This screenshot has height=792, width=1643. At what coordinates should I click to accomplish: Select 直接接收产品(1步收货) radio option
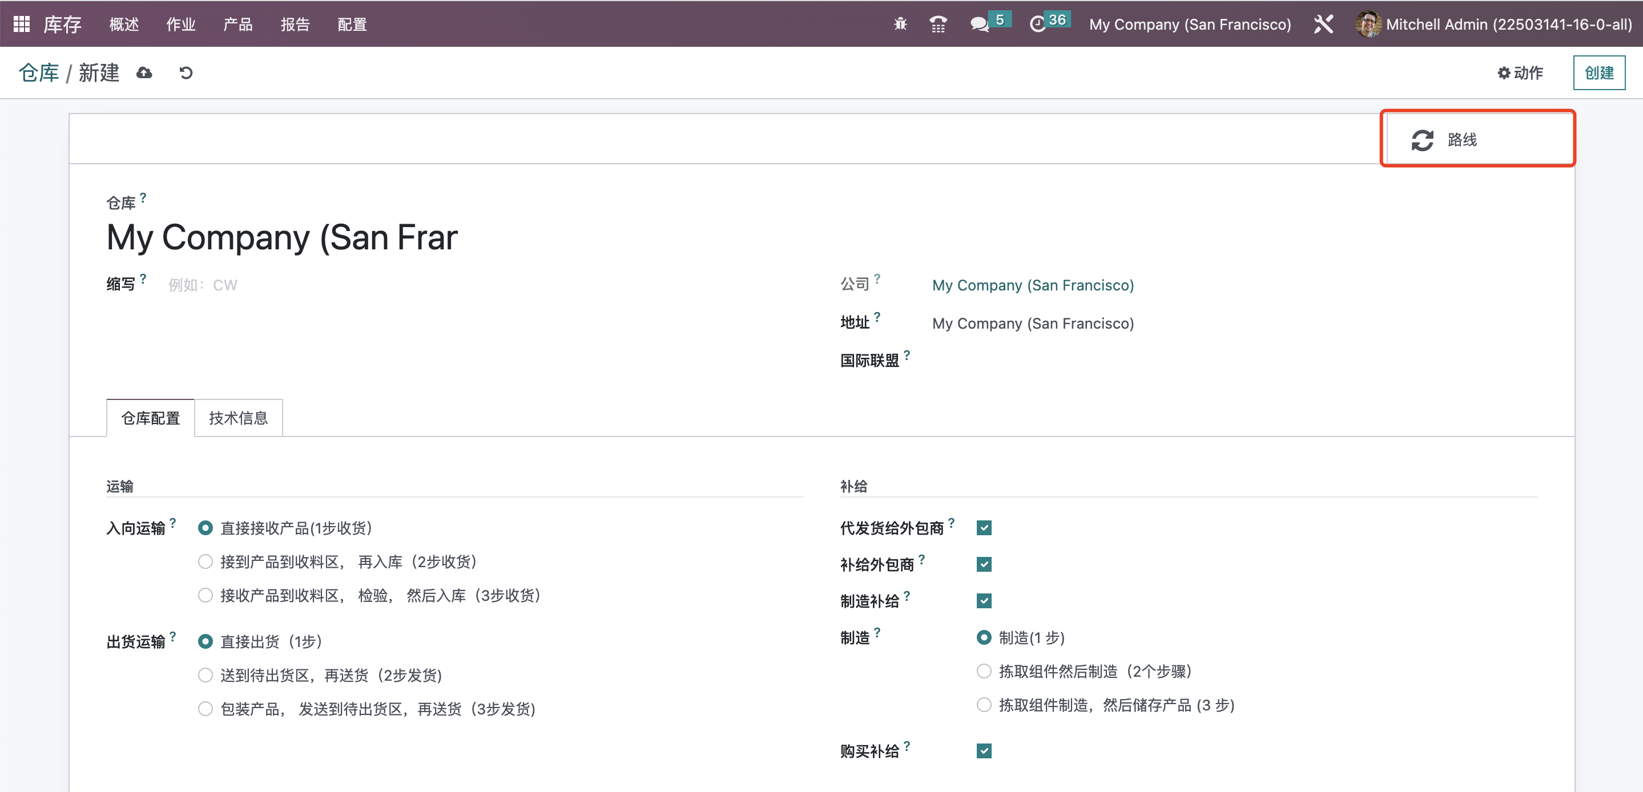(205, 528)
